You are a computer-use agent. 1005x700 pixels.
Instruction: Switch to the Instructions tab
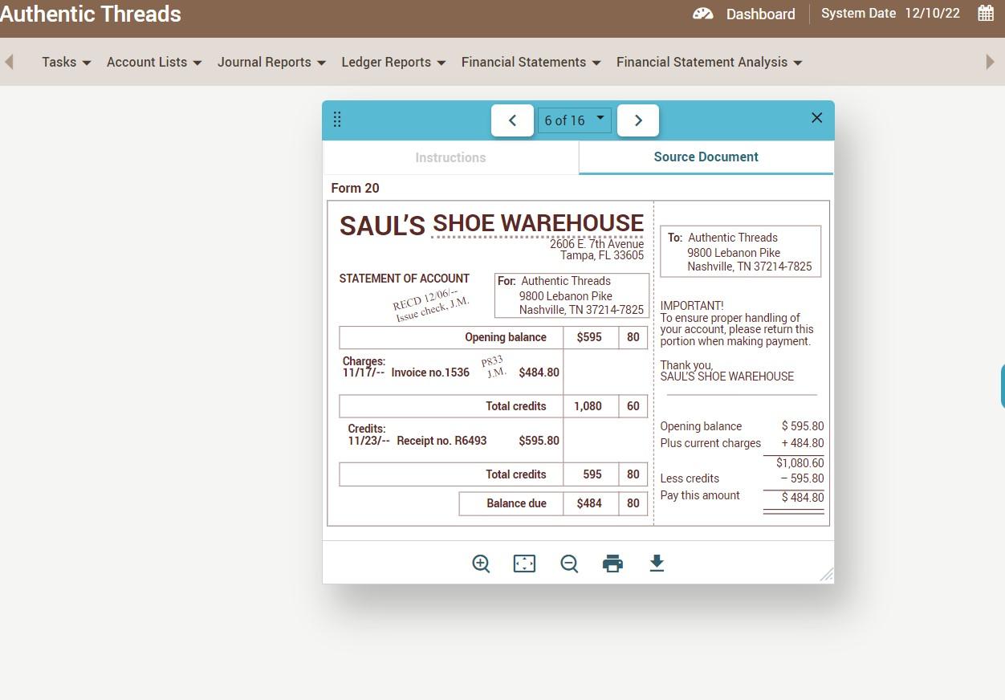450,157
